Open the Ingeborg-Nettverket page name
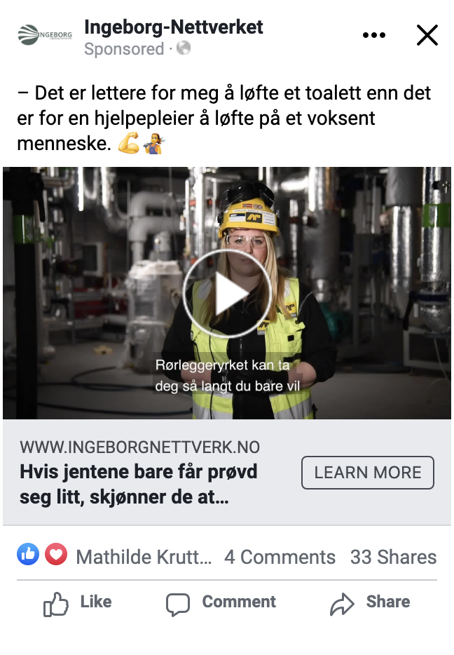454x655 pixels. 174,27
